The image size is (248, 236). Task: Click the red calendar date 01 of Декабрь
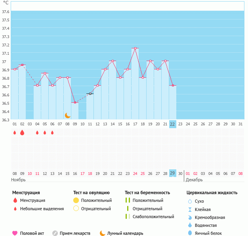click(188, 173)
